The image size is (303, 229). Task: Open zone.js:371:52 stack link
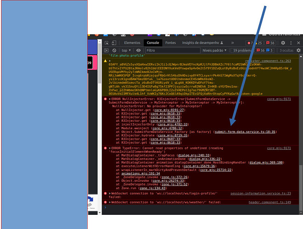[x=174, y=184]
